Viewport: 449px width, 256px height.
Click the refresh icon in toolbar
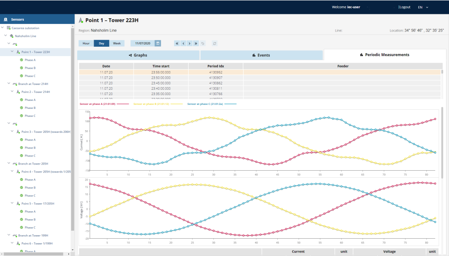215,44
